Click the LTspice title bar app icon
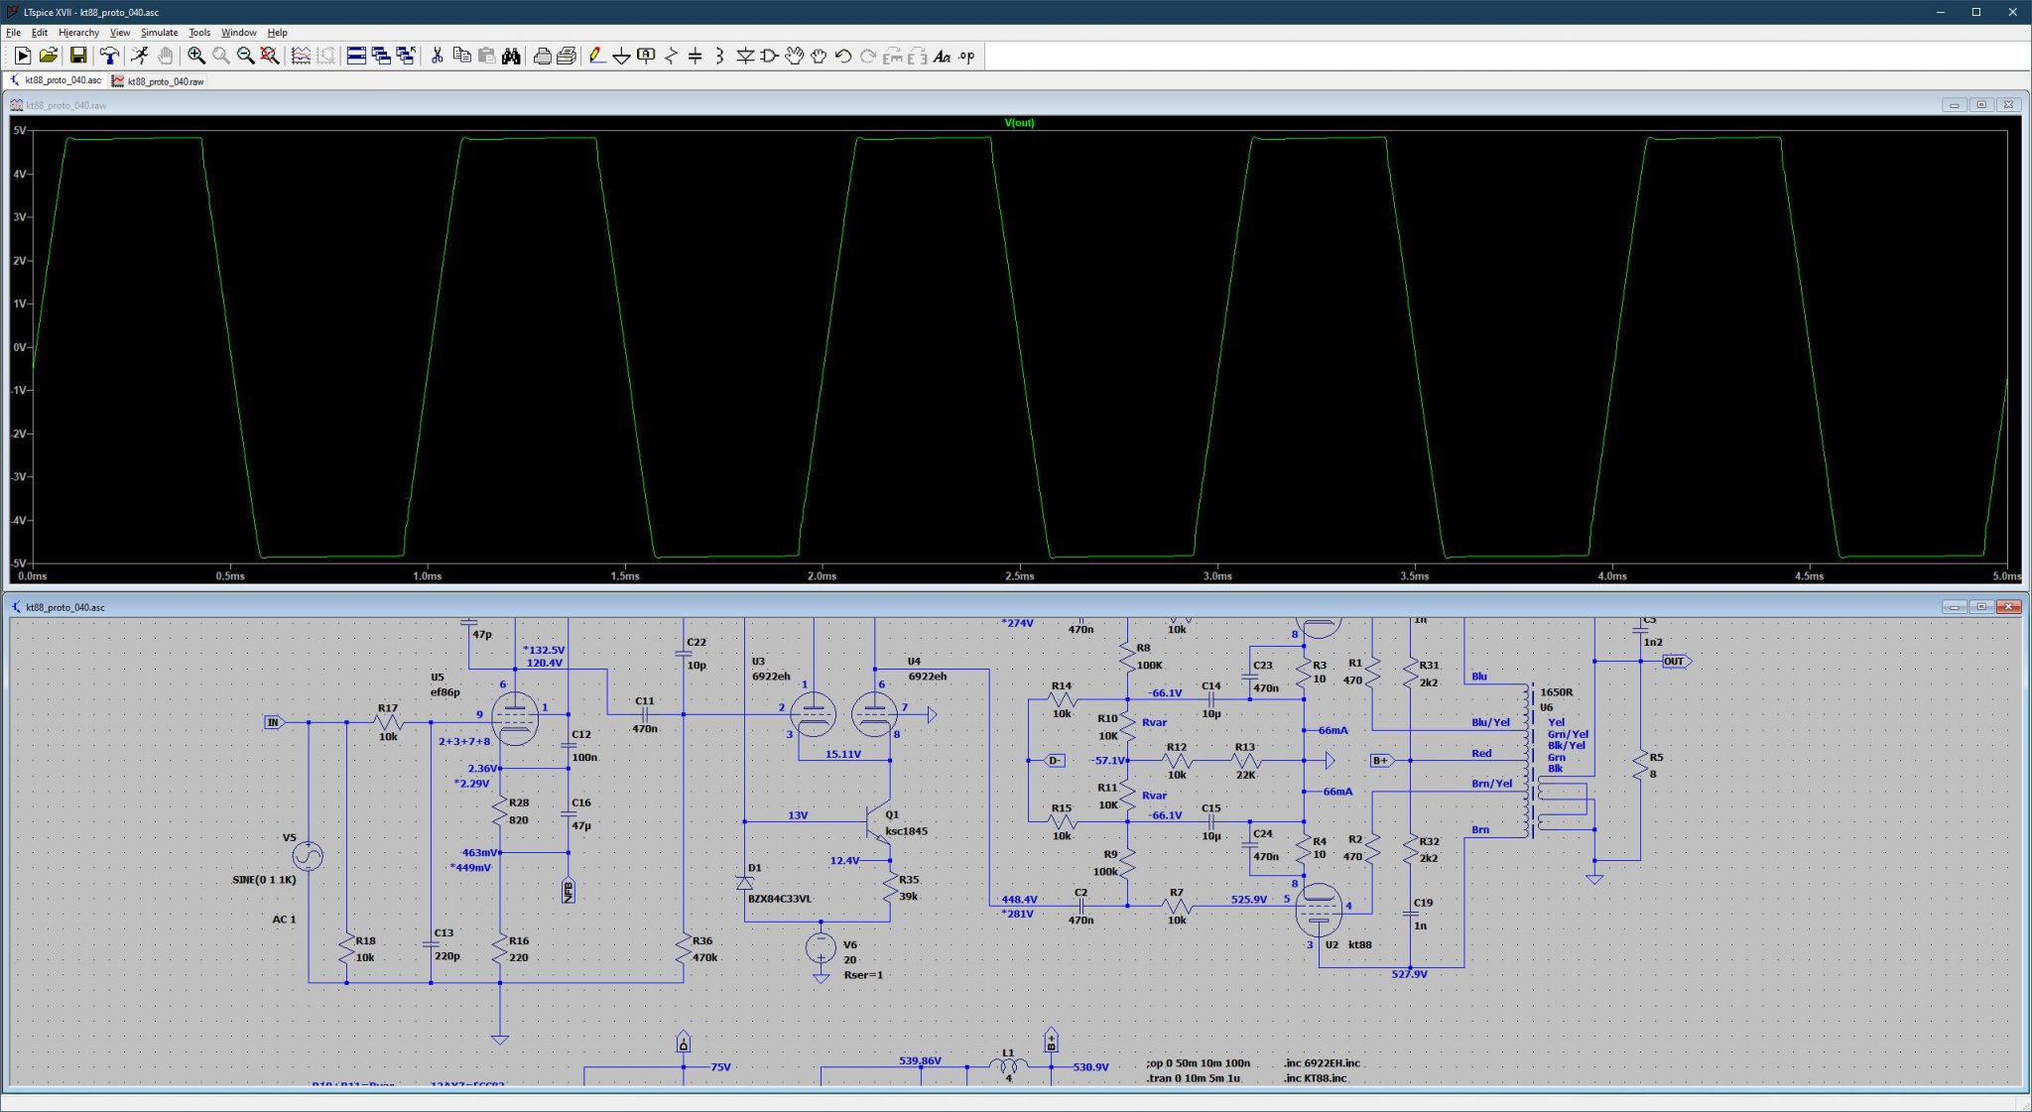The image size is (2032, 1112). (12, 12)
